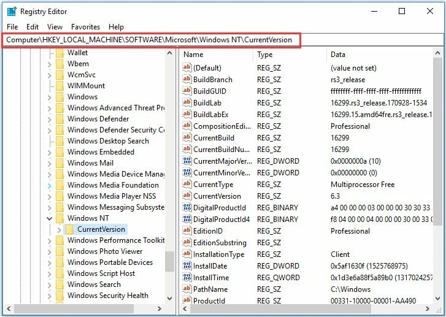Click the registry path address bar

coord(223,40)
